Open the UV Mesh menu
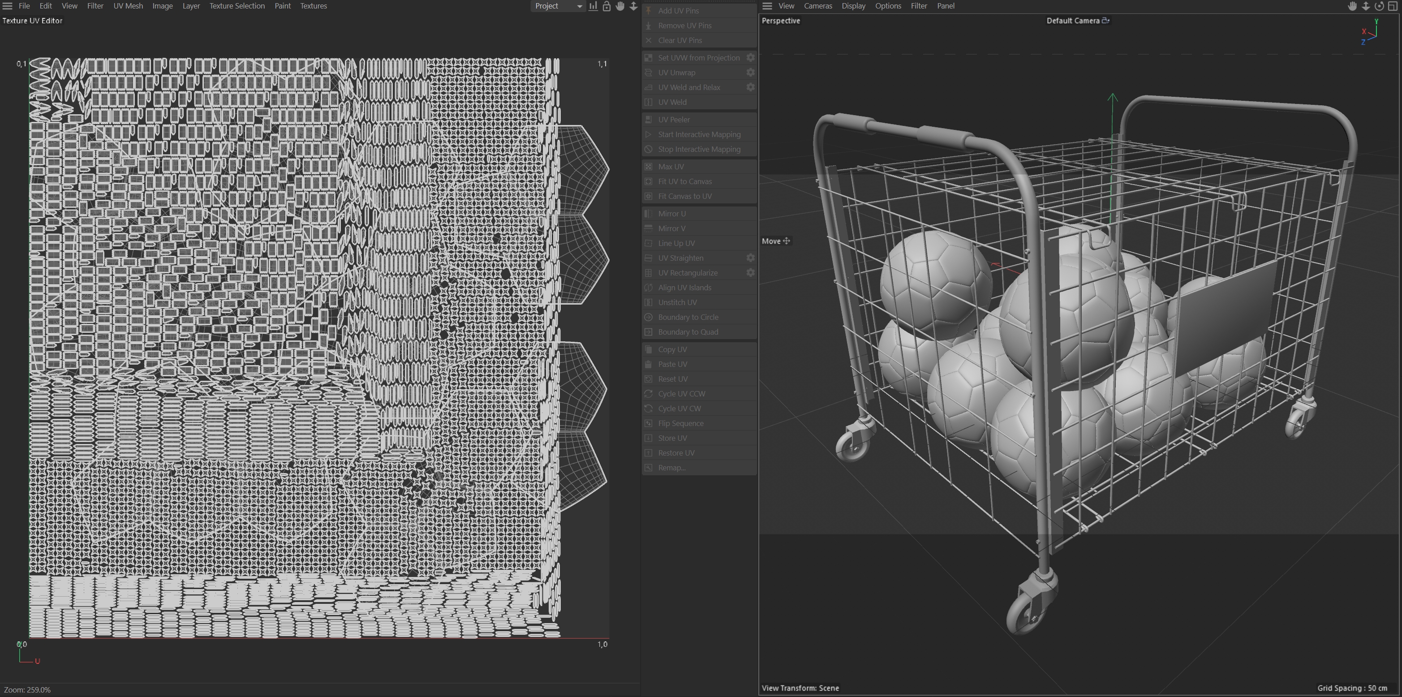This screenshot has width=1402, height=697. pyautogui.click(x=128, y=6)
